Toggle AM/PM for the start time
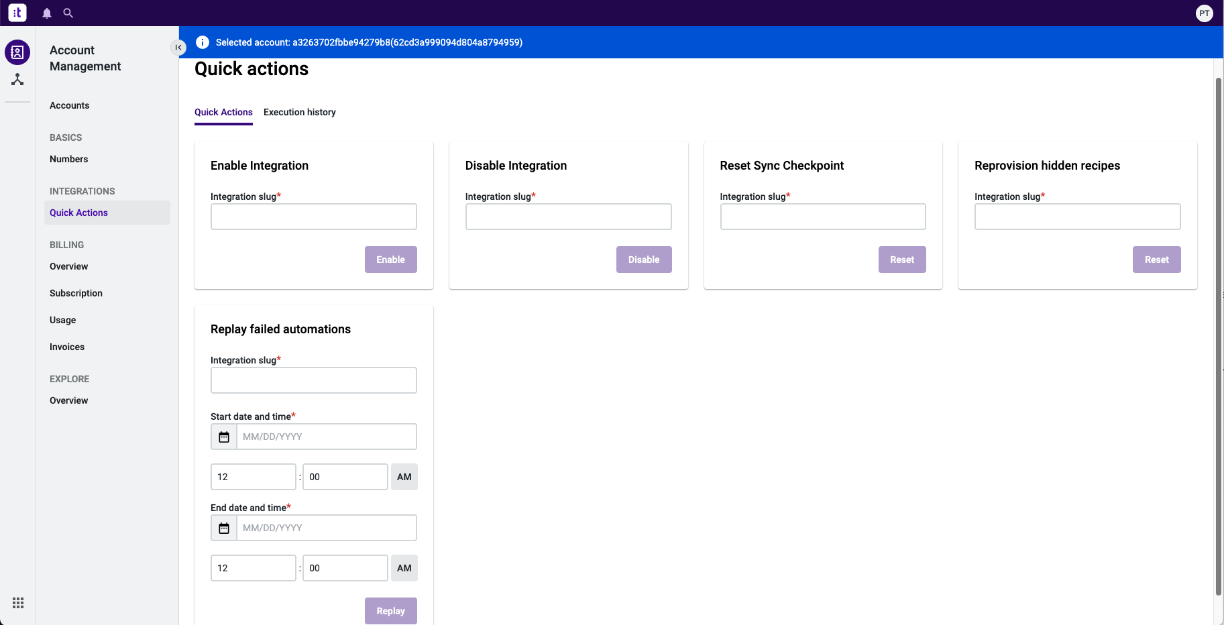The width and height of the screenshot is (1224, 625). tap(404, 477)
